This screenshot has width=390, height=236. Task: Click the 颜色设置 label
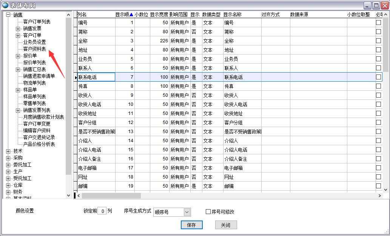pos(25,211)
